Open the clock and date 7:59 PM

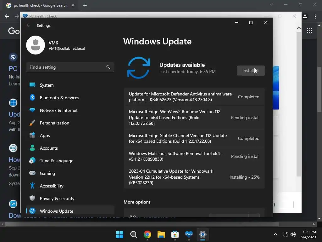click(x=308, y=234)
